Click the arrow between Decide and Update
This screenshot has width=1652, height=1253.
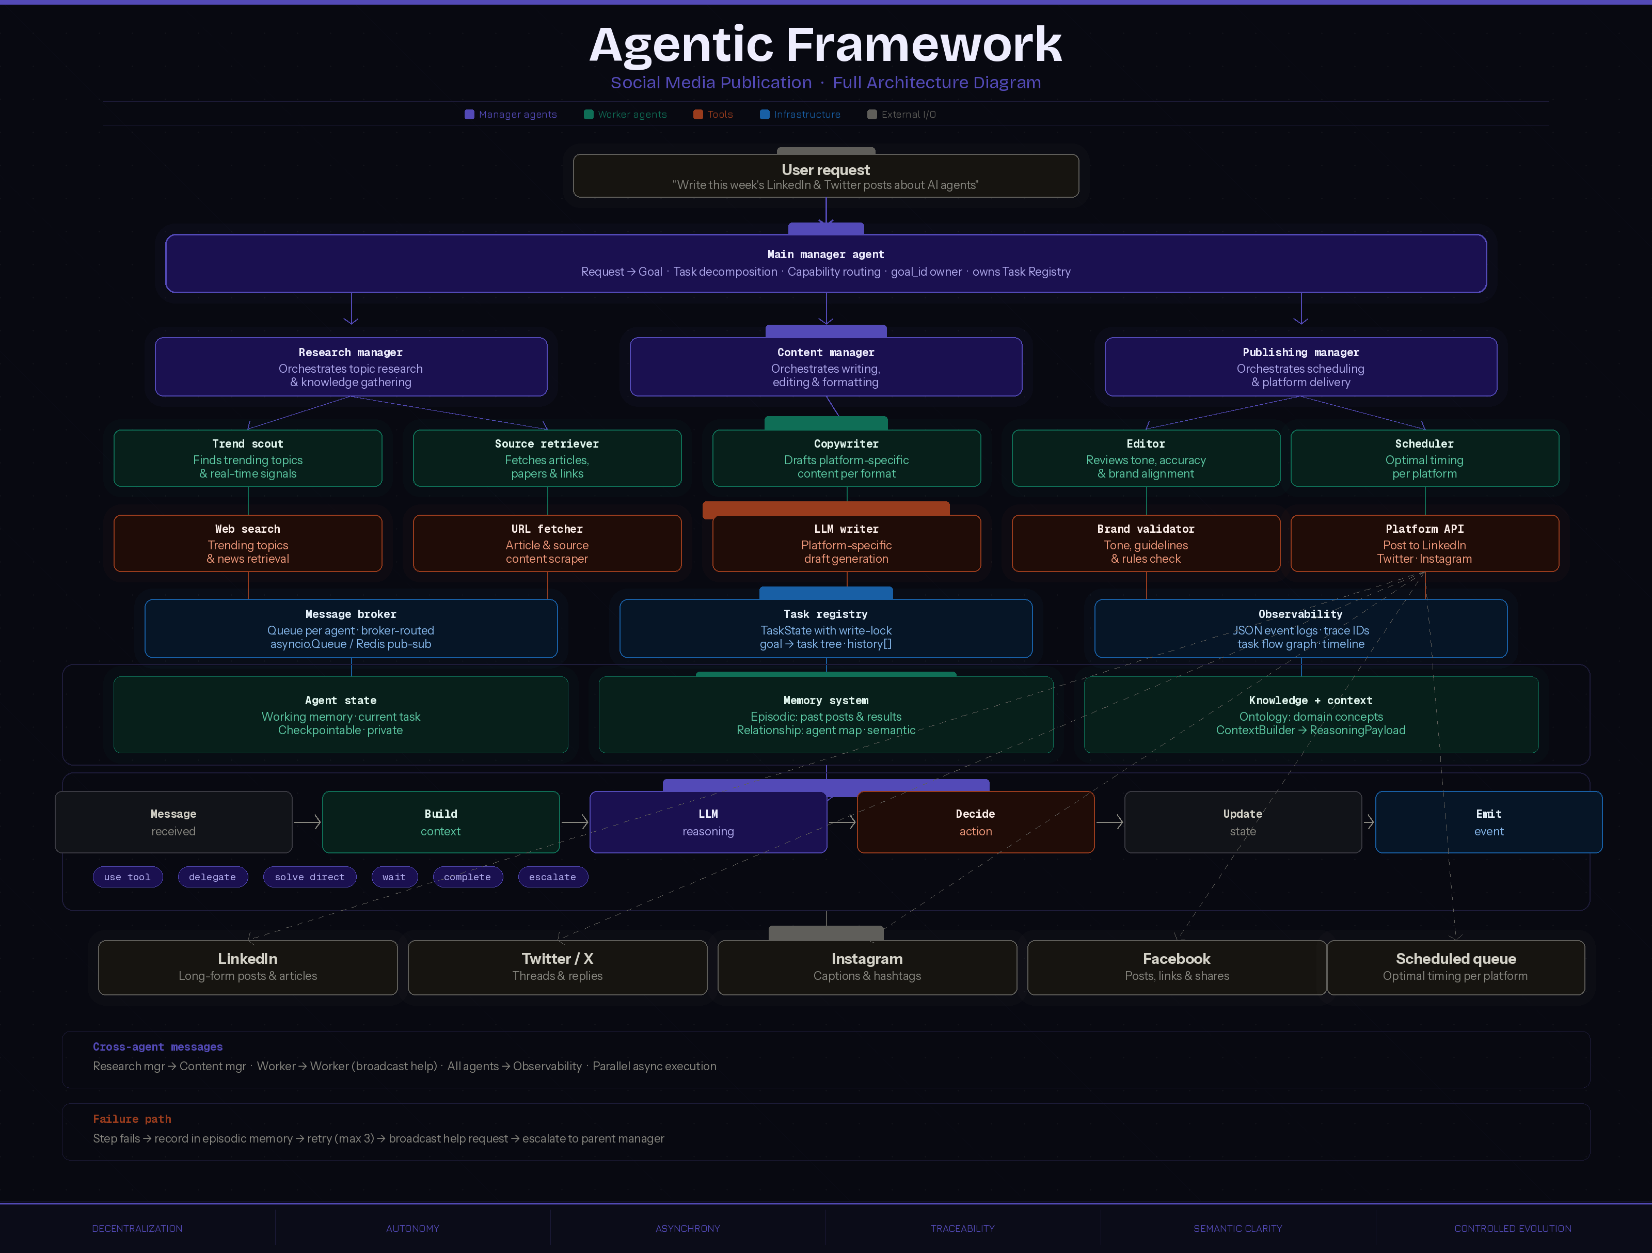[1110, 822]
